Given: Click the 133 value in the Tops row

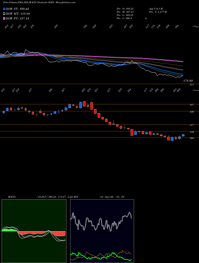Looking at the screenshot, I should pyautogui.click(x=94, y=27).
